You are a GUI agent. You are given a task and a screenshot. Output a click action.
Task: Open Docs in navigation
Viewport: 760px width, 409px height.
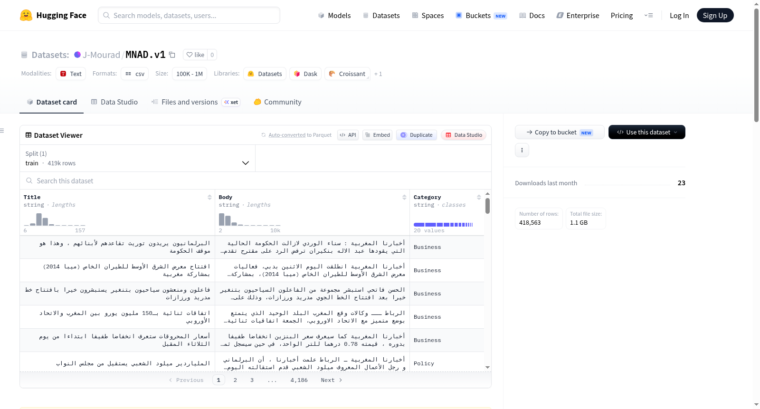(532, 15)
